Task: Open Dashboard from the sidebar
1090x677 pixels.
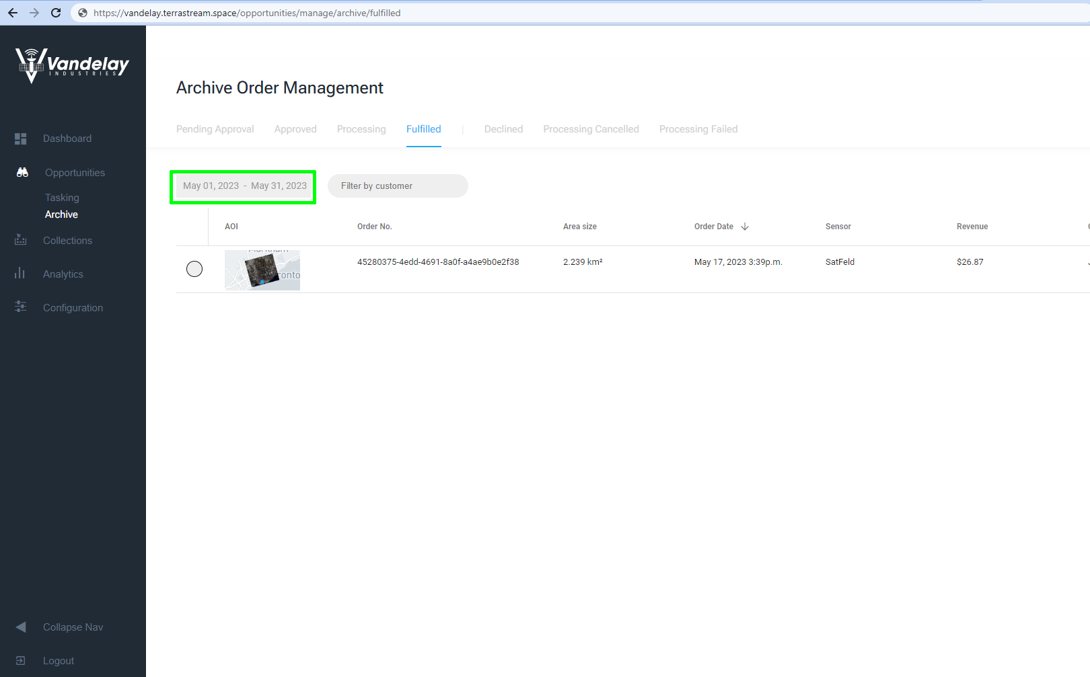Action: pyautogui.click(x=67, y=138)
